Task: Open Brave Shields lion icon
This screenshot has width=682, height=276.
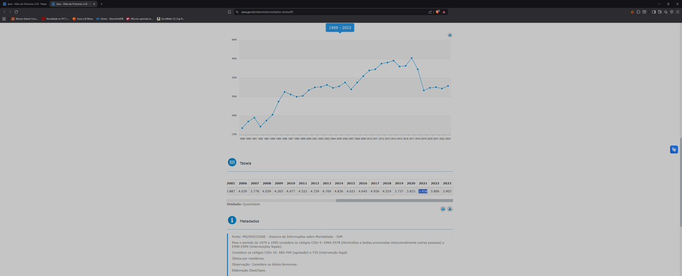Action: click(x=438, y=11)
